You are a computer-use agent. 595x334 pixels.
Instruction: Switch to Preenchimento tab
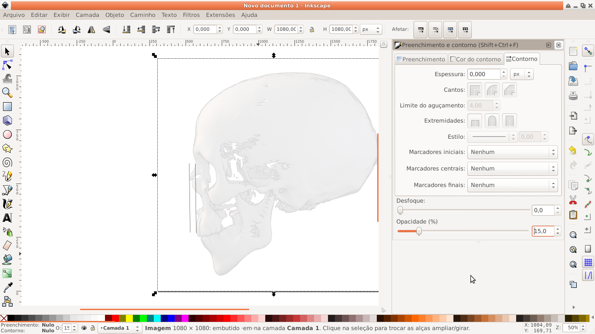click(421, 59)
